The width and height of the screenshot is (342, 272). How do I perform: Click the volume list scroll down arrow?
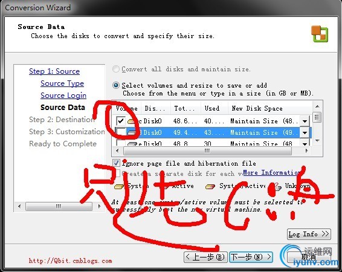click(x=317, y=141)
